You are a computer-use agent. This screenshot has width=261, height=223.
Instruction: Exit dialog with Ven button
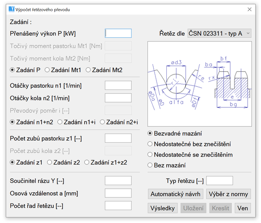point(243,208)
